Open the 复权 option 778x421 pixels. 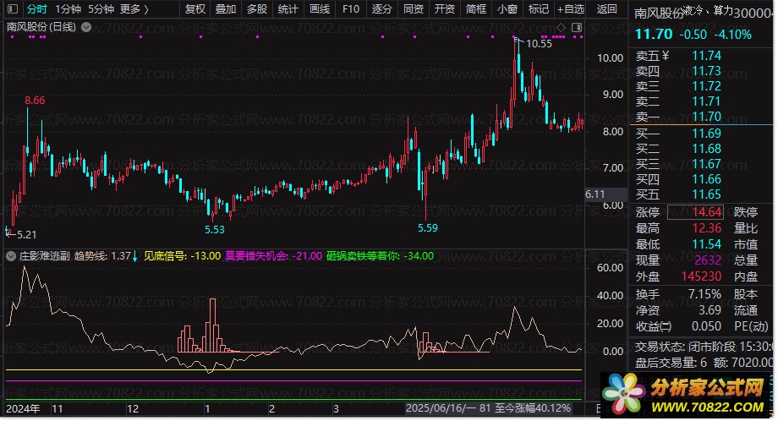(194, 9)
